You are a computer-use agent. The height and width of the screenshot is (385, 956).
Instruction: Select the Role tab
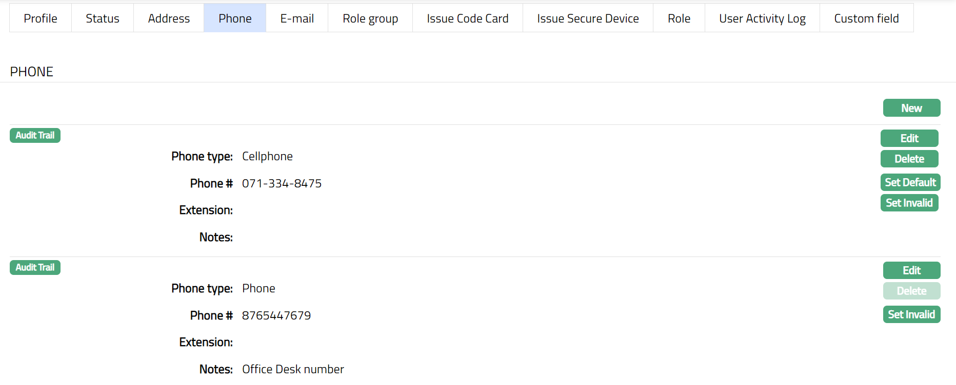coord(679,18)
